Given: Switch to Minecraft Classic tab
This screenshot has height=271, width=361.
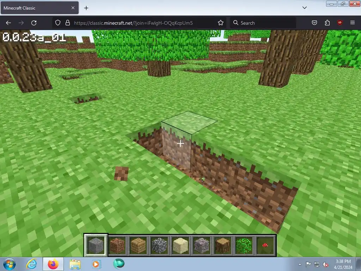Looking at the screenshot, I should (39, 8).
